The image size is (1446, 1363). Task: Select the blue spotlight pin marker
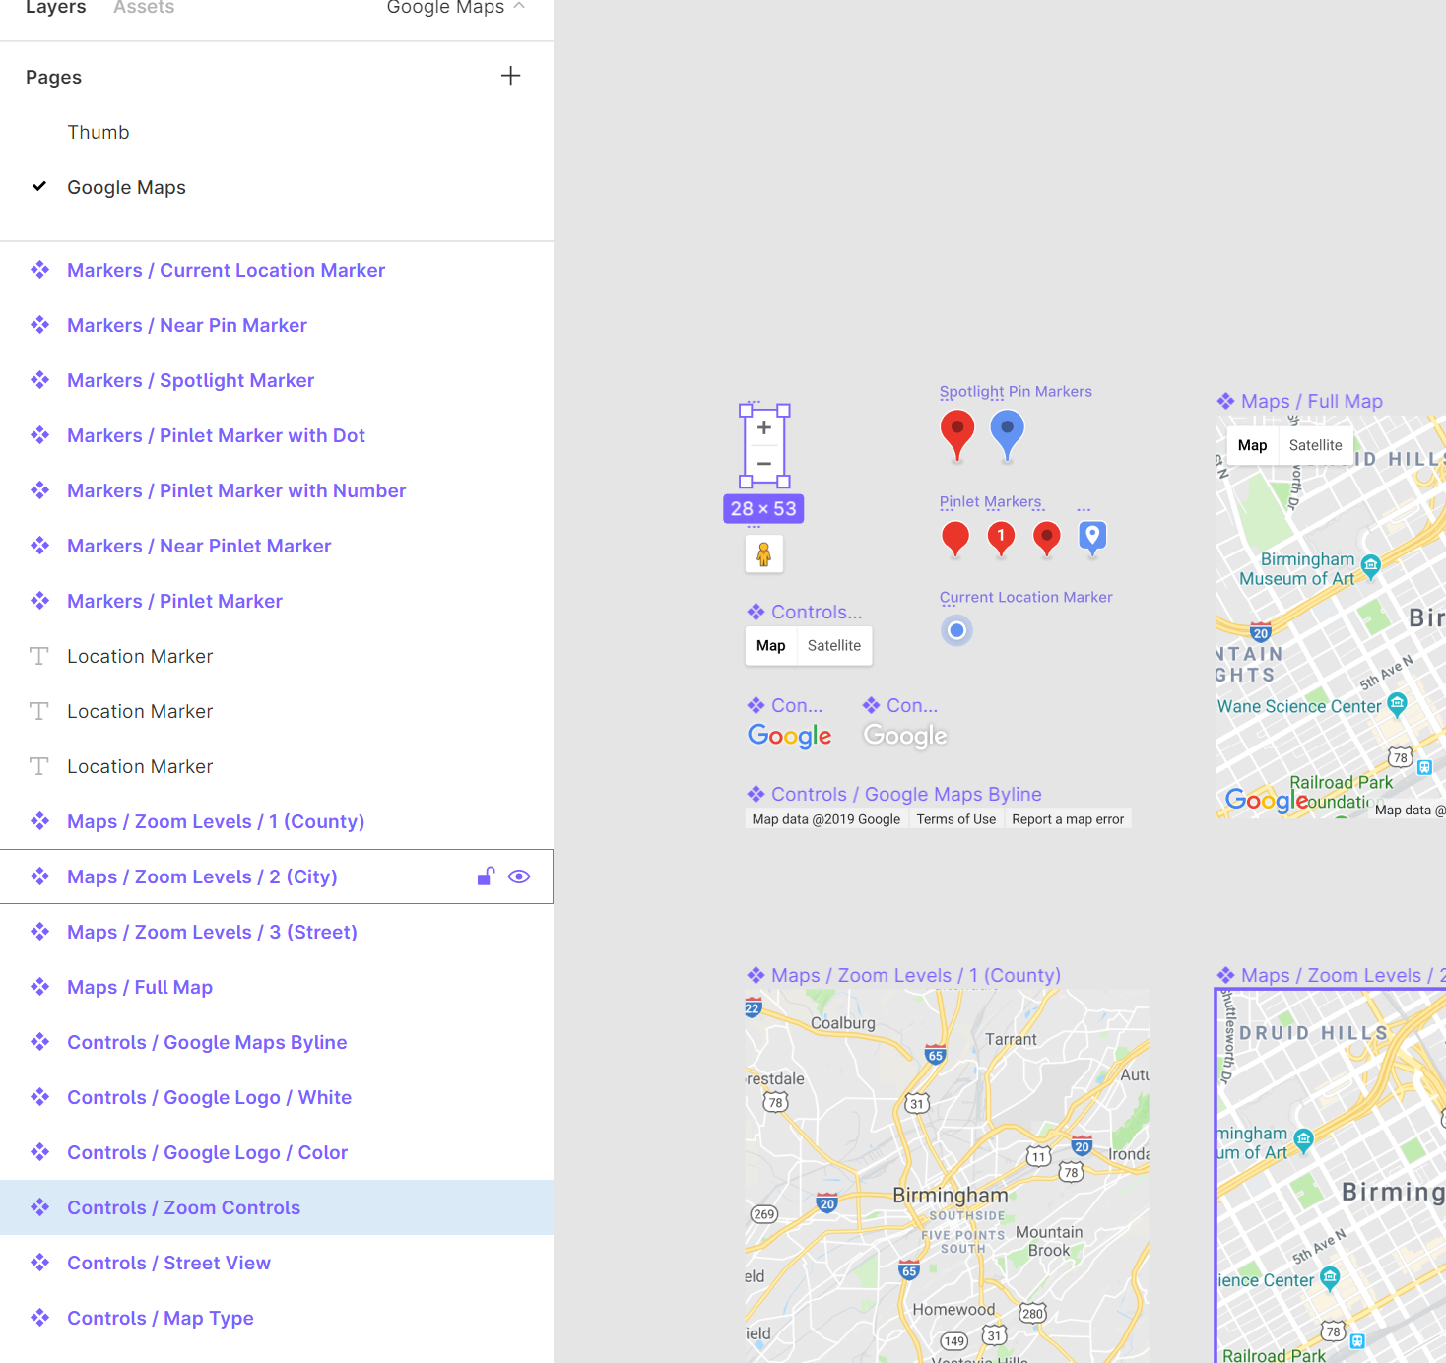(x=1006, y=432)
